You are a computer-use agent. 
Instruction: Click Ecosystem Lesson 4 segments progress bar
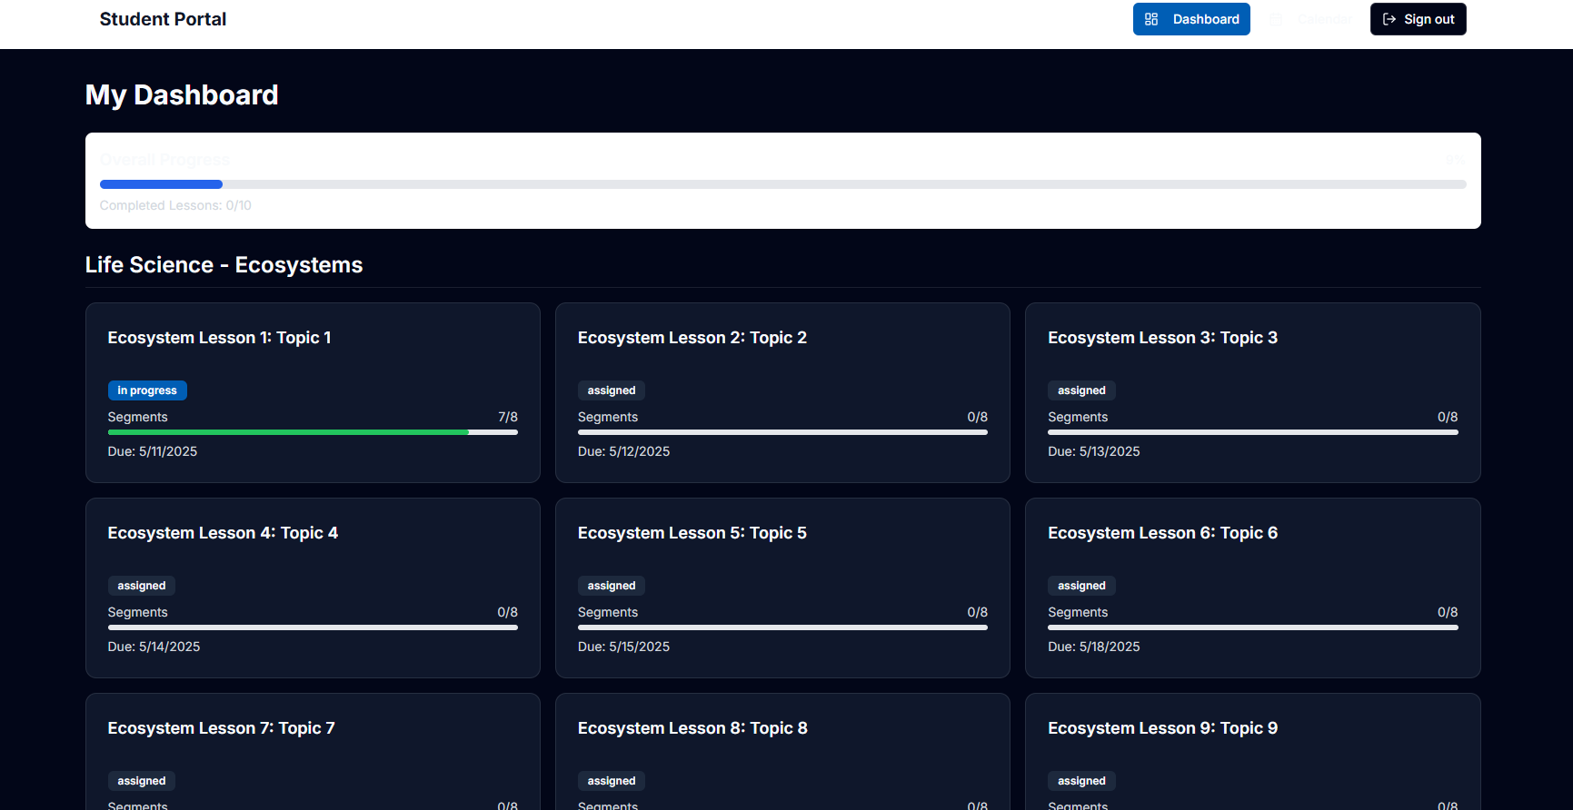(x=313, y=627)
